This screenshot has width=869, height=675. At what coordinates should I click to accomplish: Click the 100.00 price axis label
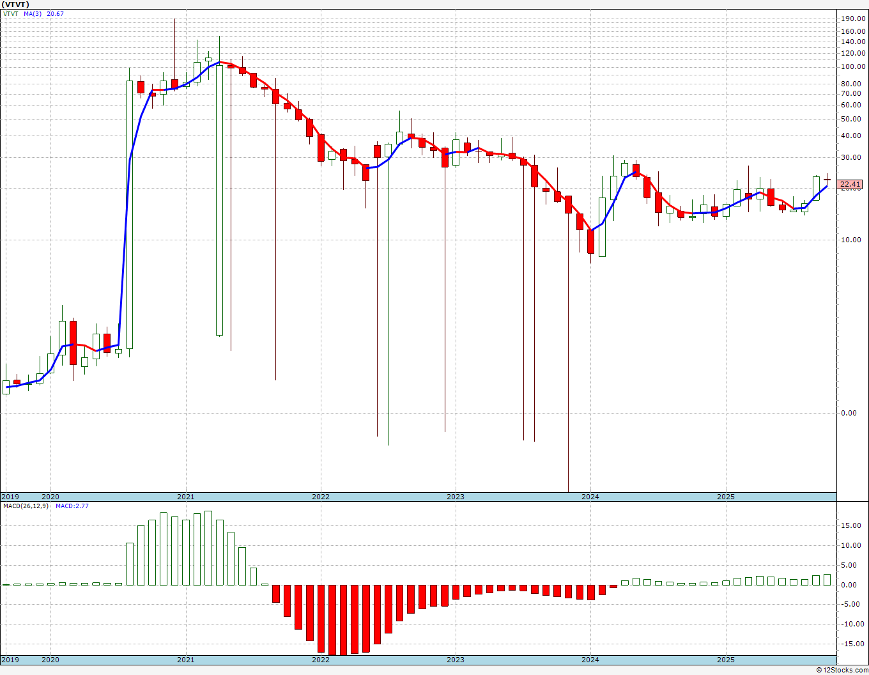coord(853,66)
